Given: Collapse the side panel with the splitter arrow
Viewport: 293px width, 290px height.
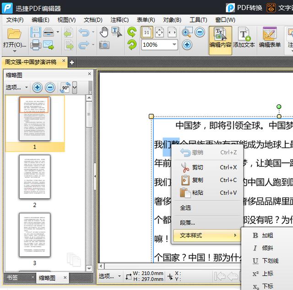Looking at the screenshot, I should coord(95,176).
